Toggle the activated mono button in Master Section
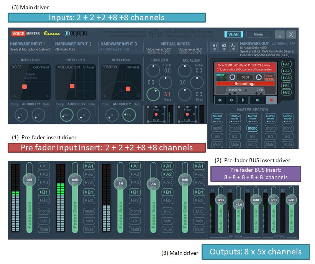 (253, 128)
